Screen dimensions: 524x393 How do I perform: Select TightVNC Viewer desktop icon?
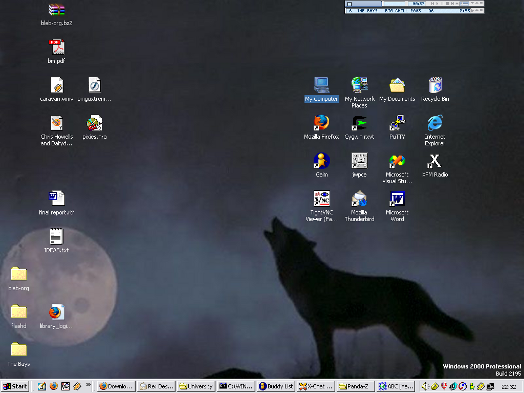point(321,199)
